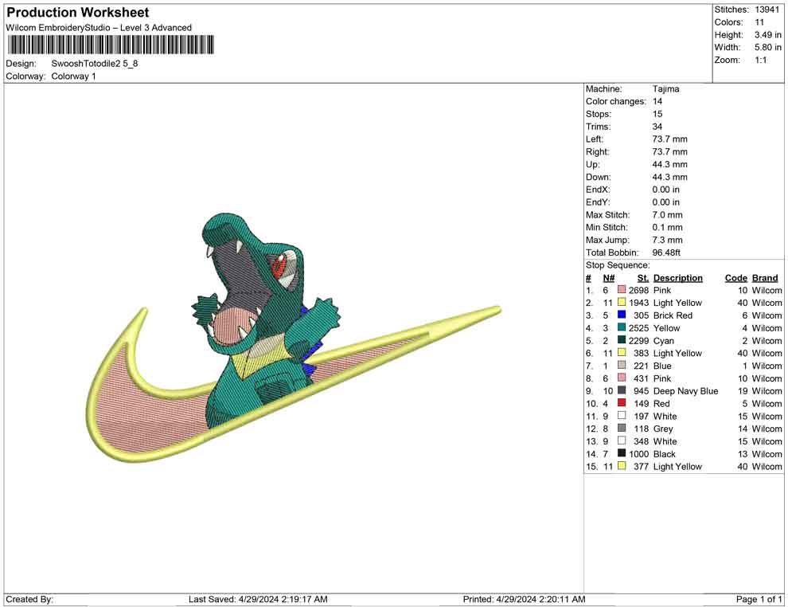Screen dimensions: 788x607
Task: Click the dark green swatch in the Cyan row
Action: [622, 340]
